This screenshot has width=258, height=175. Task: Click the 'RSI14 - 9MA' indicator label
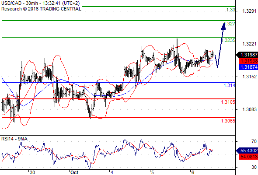tap(14, 139)
